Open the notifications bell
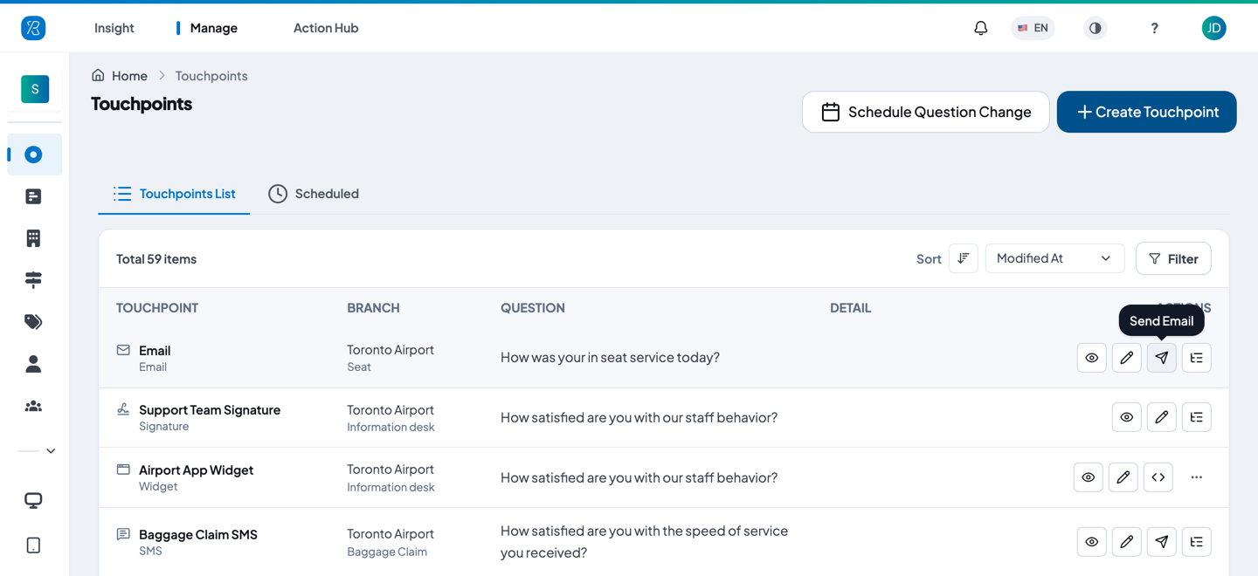Screen dimensions: 1258x576 click(981, 28)
